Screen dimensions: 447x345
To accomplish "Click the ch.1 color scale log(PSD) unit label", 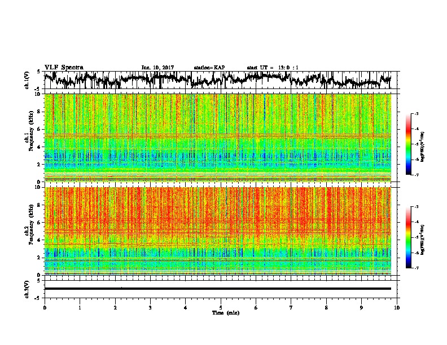I will tap(423, 147).
